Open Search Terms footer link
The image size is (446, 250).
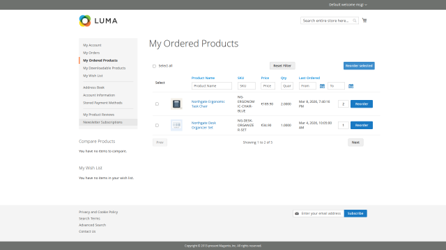click(89, 219)
